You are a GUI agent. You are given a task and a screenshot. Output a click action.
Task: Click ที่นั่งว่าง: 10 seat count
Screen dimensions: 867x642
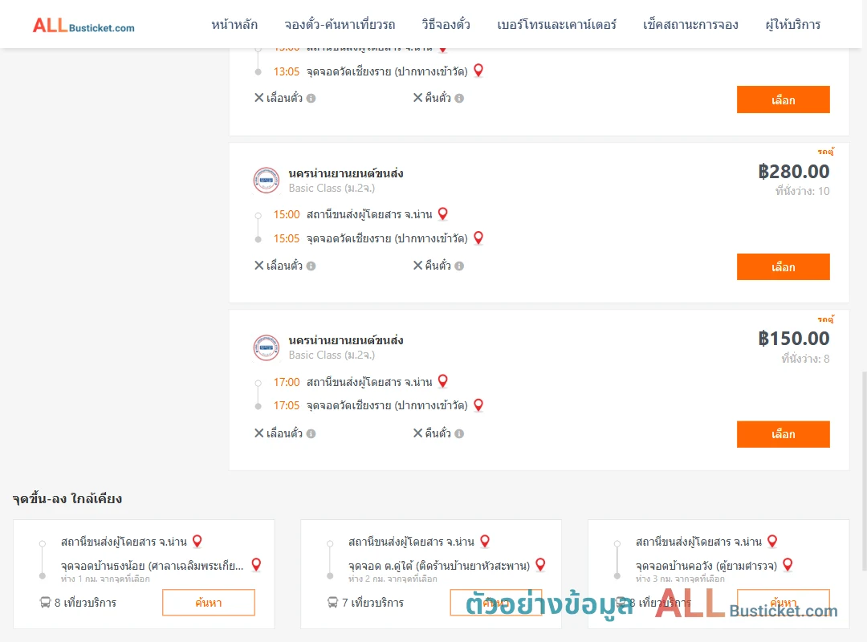[x=802, y=191]
